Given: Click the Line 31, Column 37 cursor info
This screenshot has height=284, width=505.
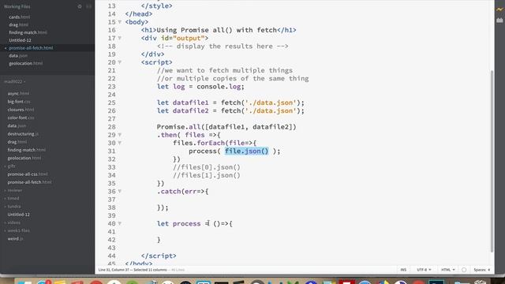Looking at the screenshot, I should pos(114,270).
